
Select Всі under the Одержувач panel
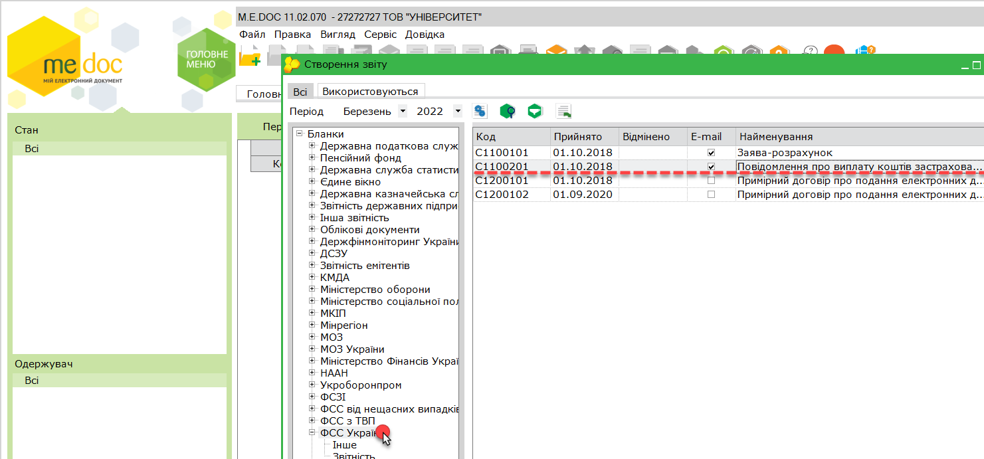[x=120, y=381]
